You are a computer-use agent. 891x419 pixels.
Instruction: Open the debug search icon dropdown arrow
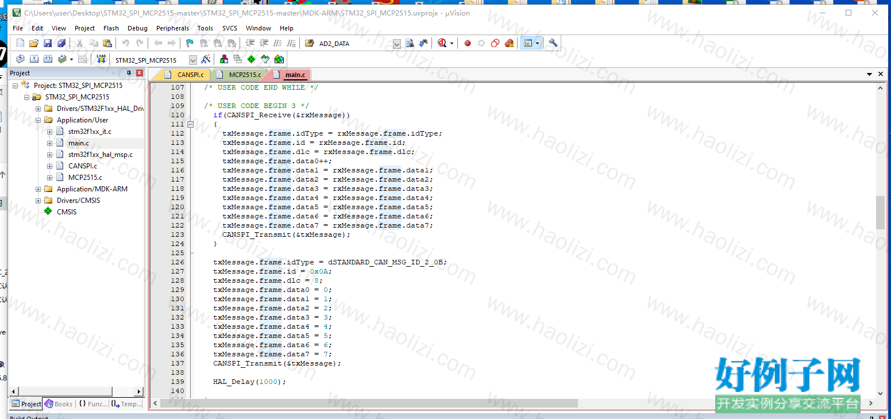point(452,43)
